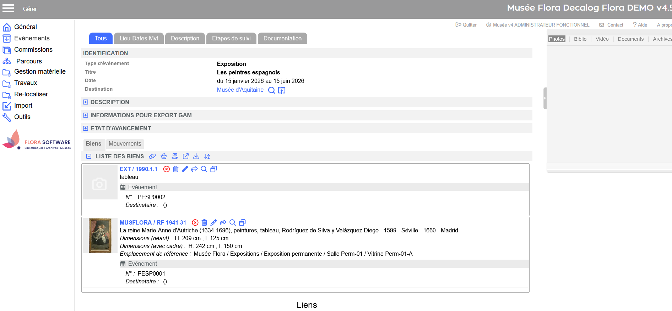Open the hamburger menu at top left
672x311 pixels.
8,9
